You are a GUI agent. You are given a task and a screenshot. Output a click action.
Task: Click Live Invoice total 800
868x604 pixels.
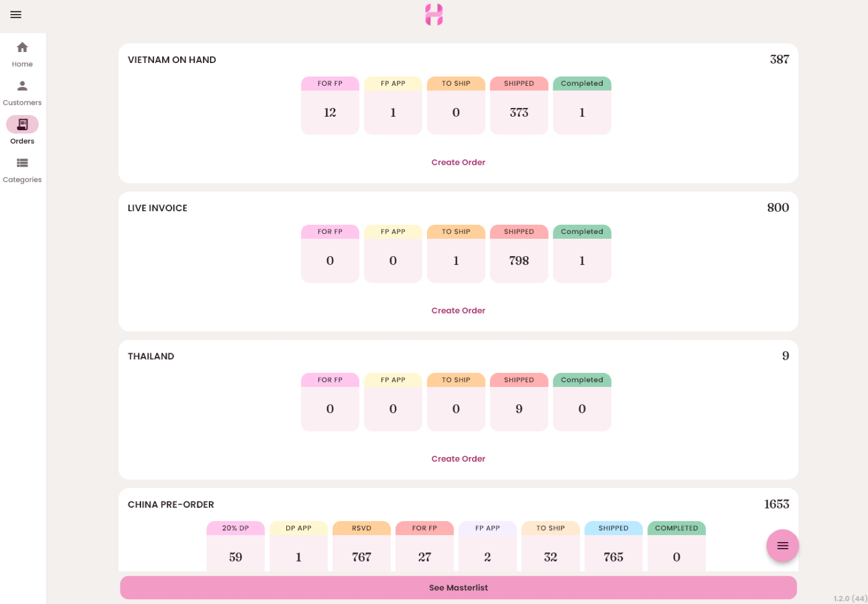point(778,207)
